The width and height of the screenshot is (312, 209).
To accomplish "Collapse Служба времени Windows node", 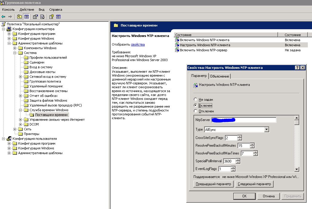I will point(20,110).
